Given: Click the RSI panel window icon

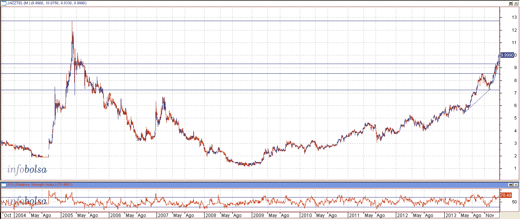Looking at the screenshot, I should click(x=4, y=184).
